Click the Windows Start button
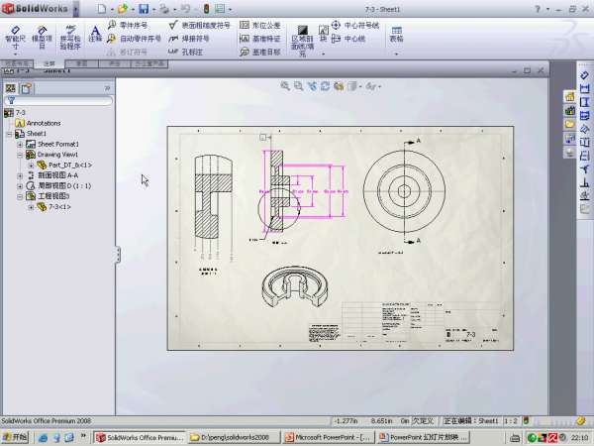 [x=15, y=437]
